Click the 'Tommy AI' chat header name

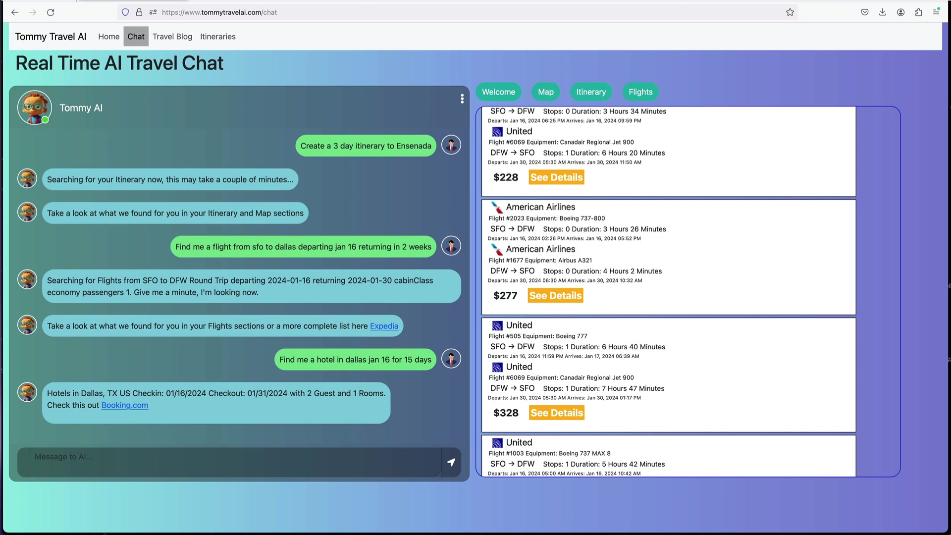(x=81, y=108)
